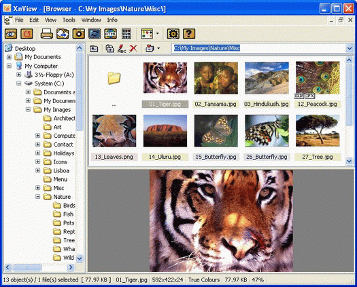Open the viewer eye icon in toolbar
The width and height of the screenshot is (357, 287).
click(x=11, y=34)
